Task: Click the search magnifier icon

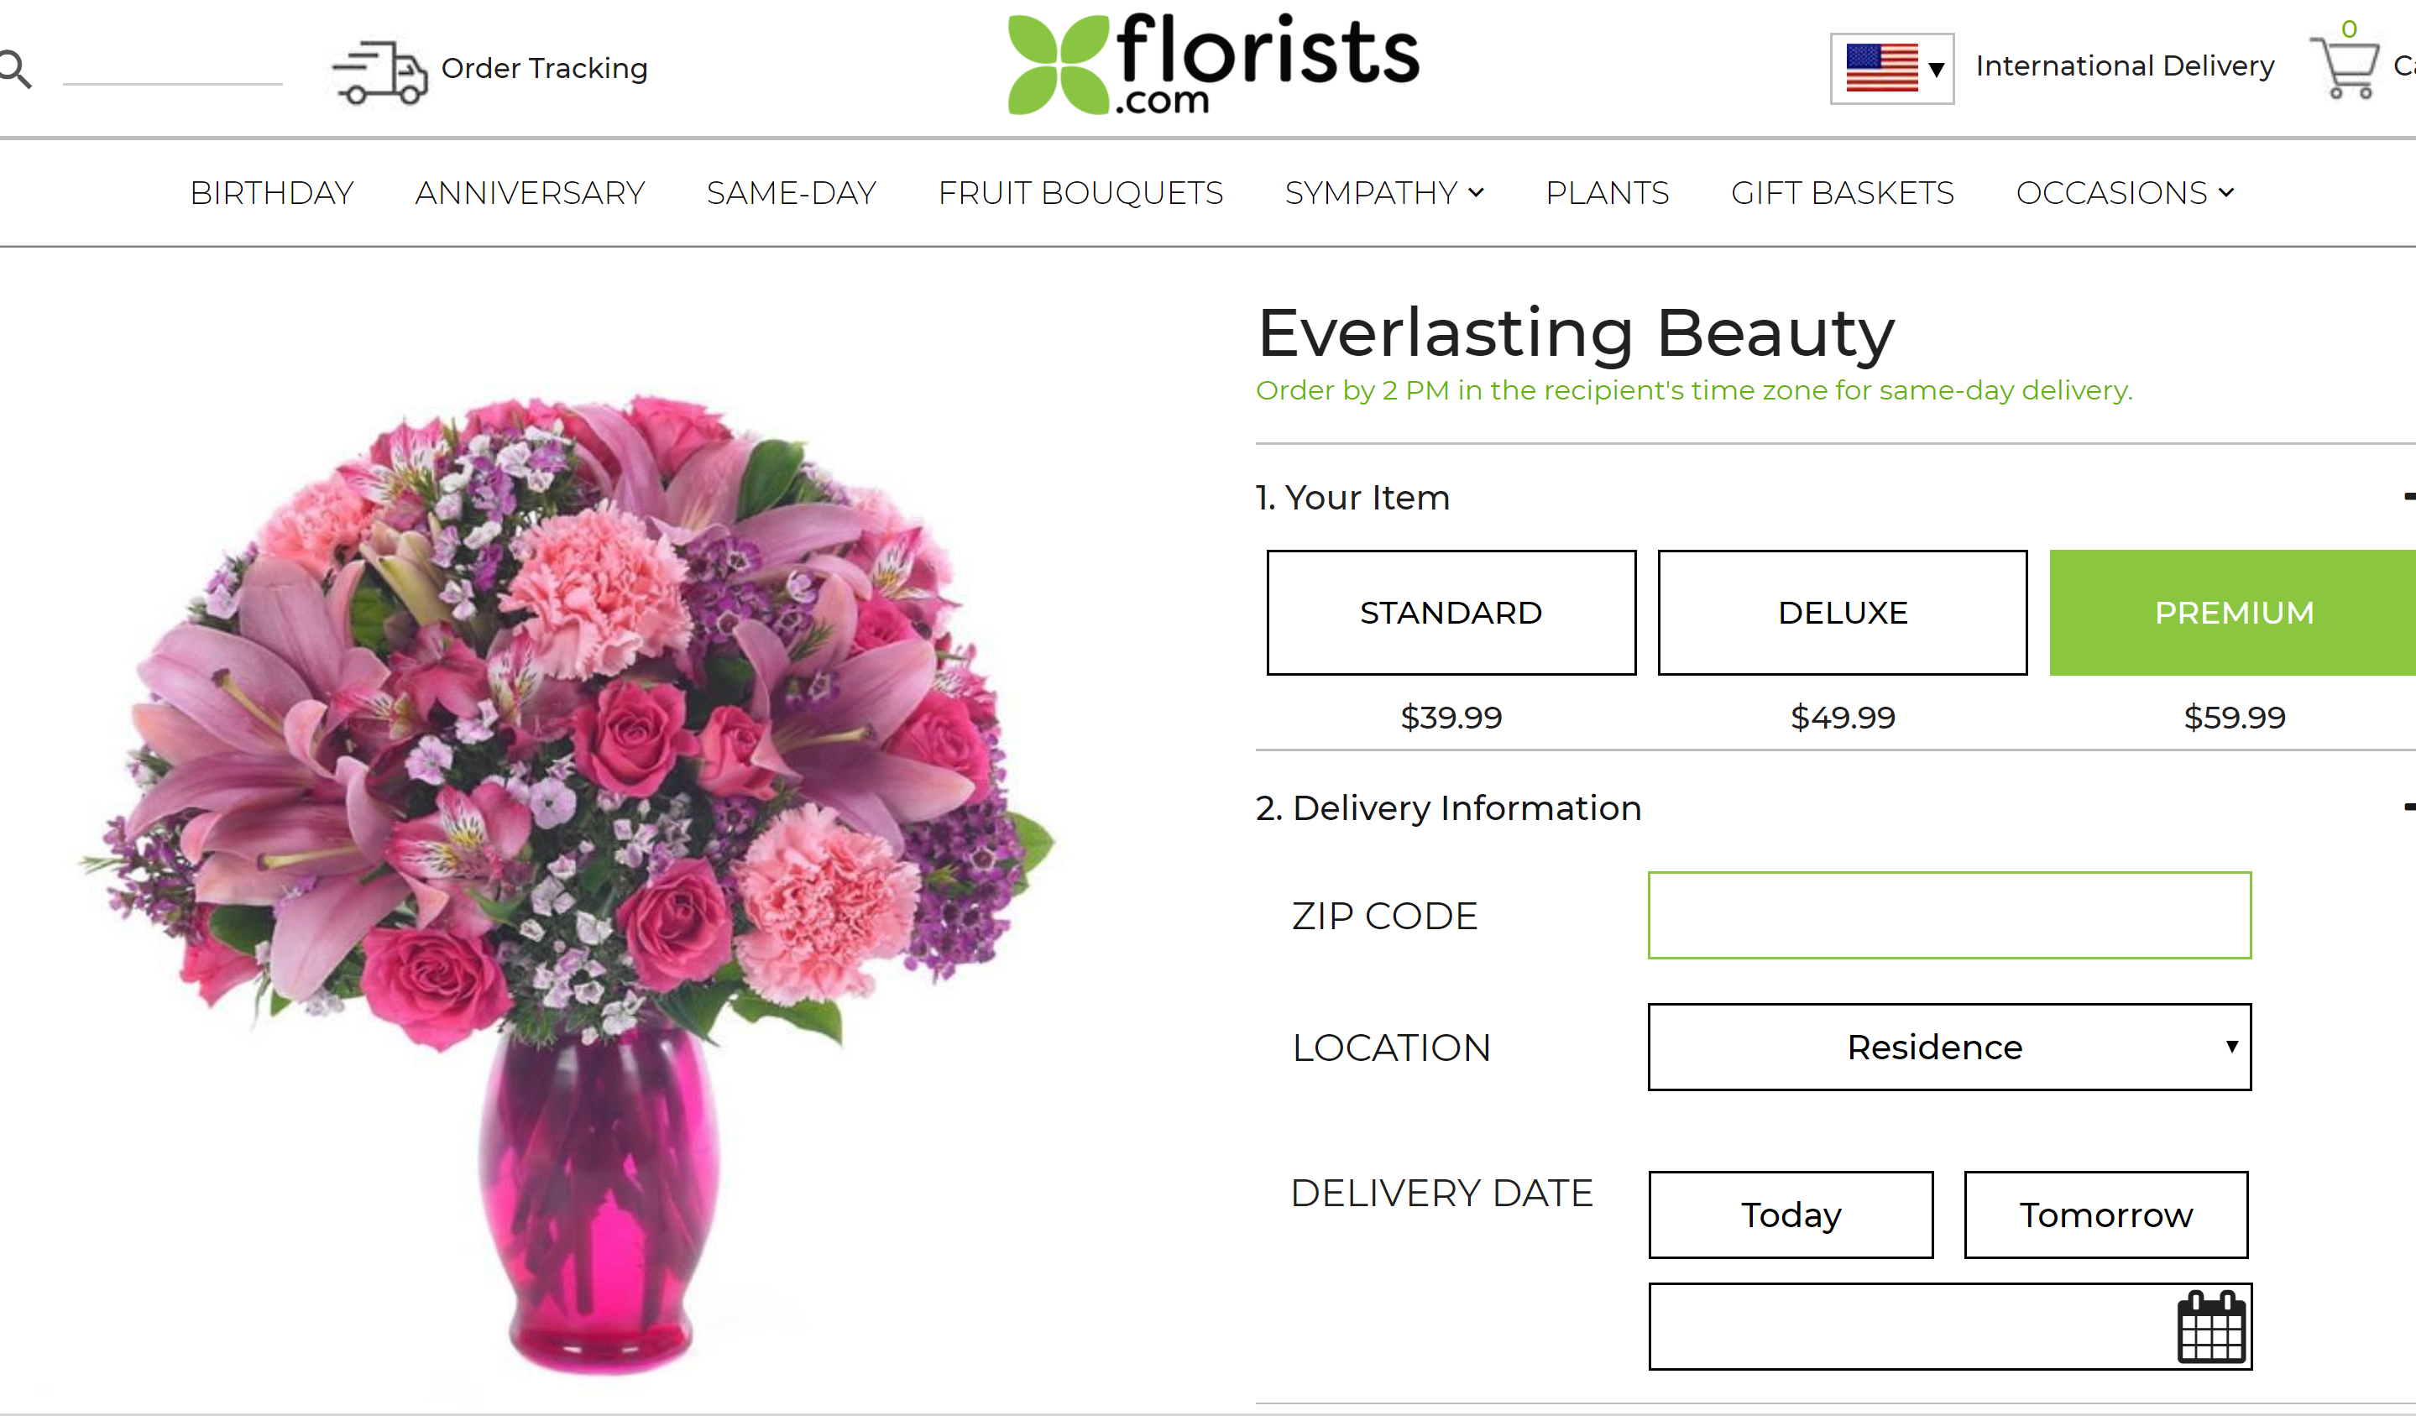Action: (15, 69)
